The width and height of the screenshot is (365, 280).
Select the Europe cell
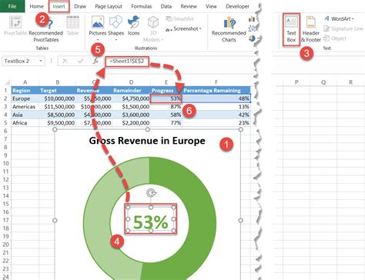point(25,98)
